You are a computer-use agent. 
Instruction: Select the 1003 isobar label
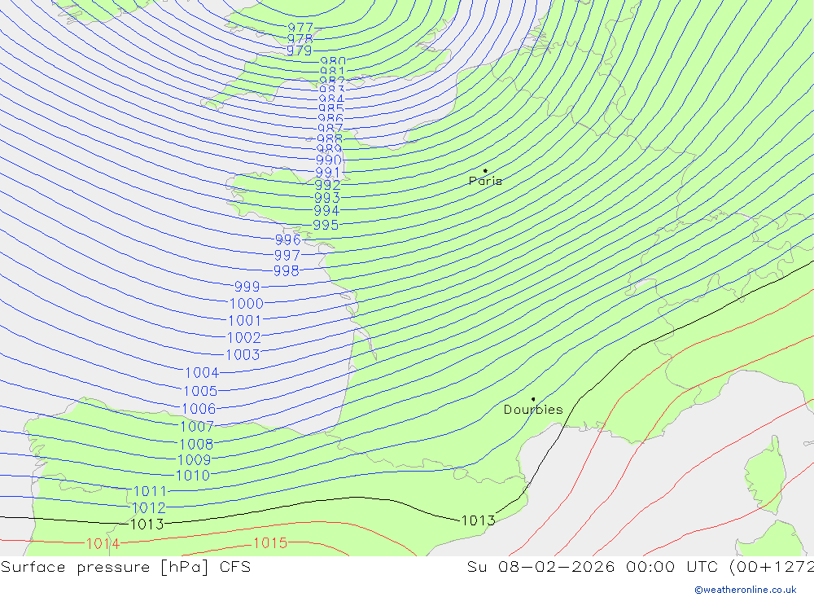click(243, 355)
